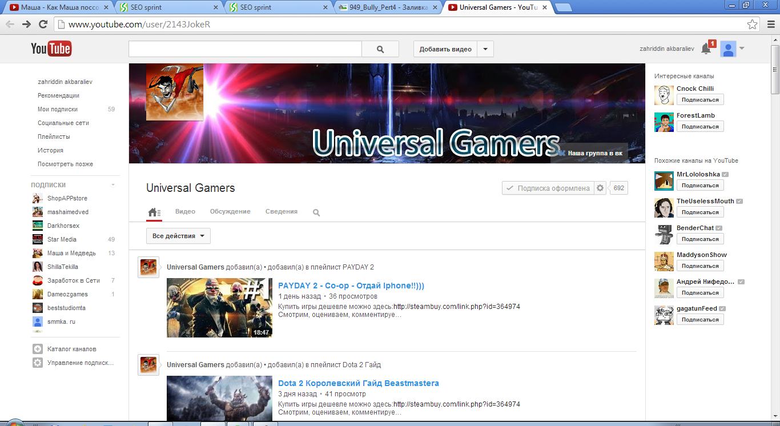The image size is (780, 426).
Task: Click the YouTube logo
Action: [x=51, y=49]
